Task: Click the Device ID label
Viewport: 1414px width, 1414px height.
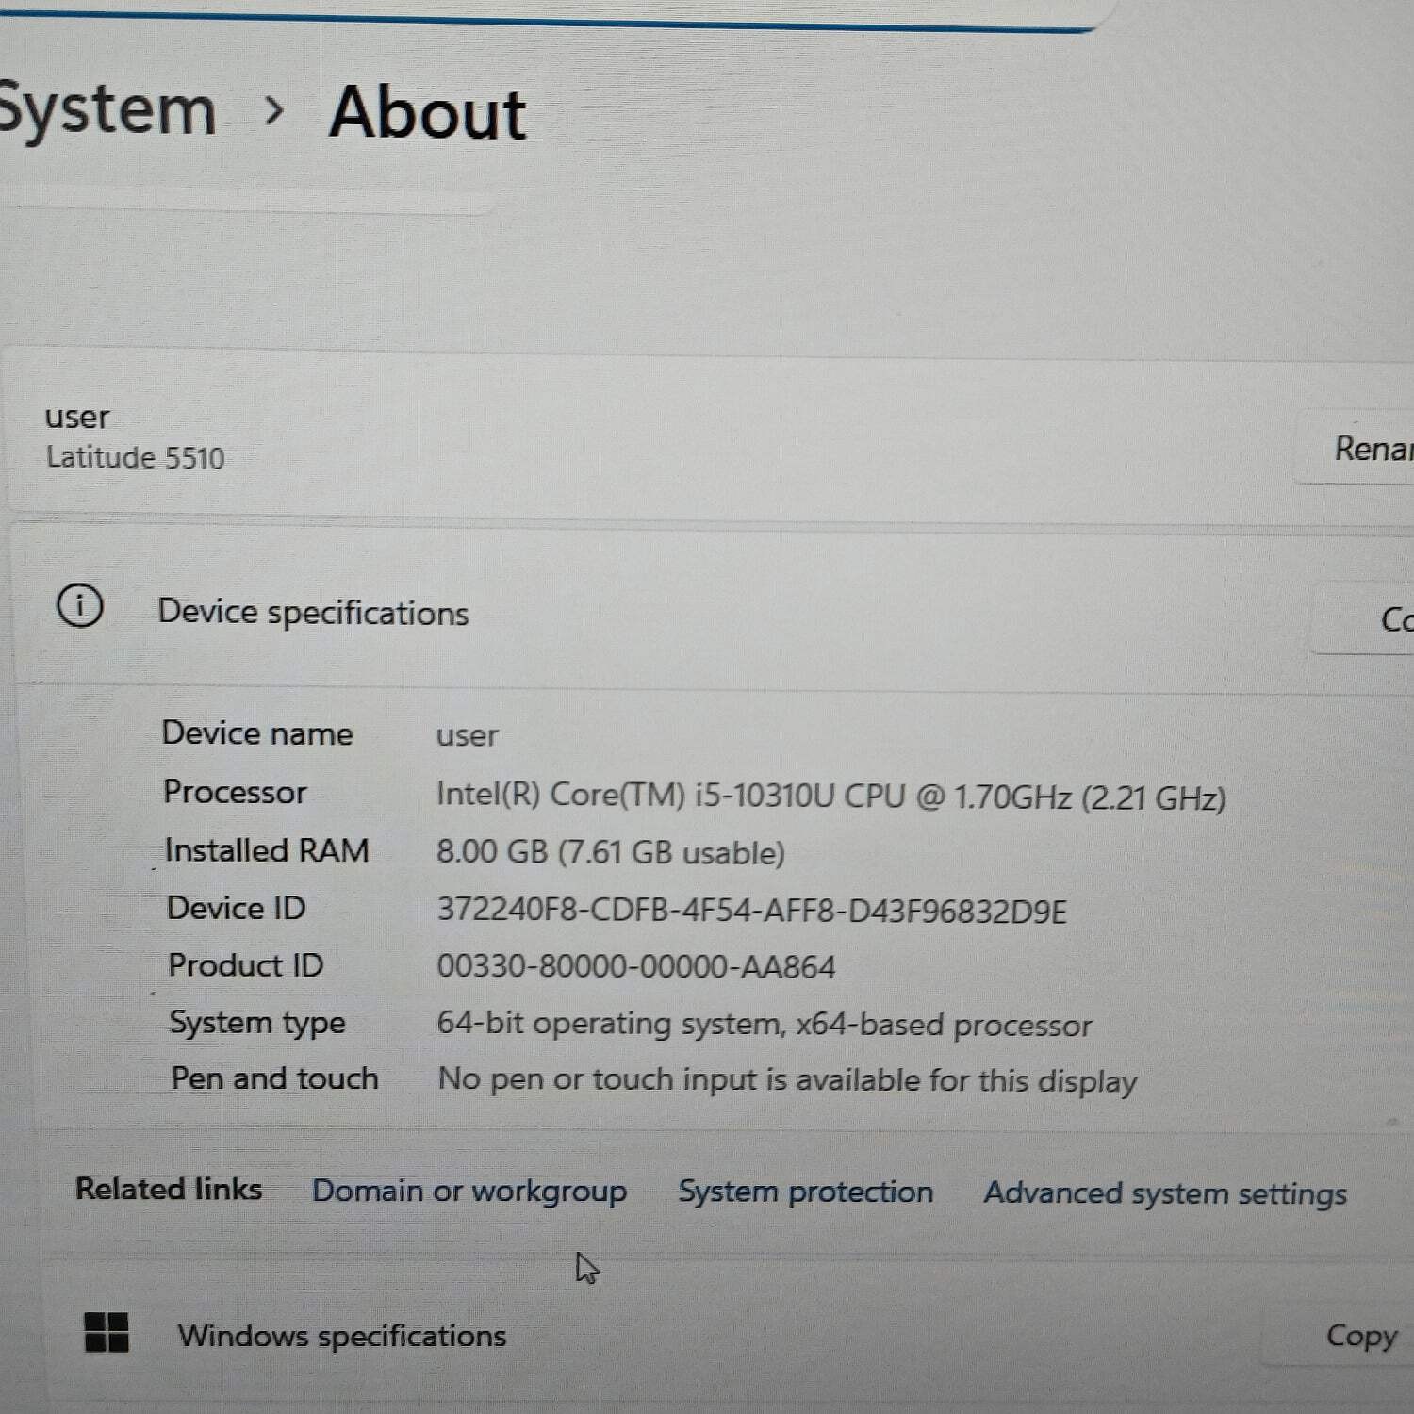Action: pos(236,908)
